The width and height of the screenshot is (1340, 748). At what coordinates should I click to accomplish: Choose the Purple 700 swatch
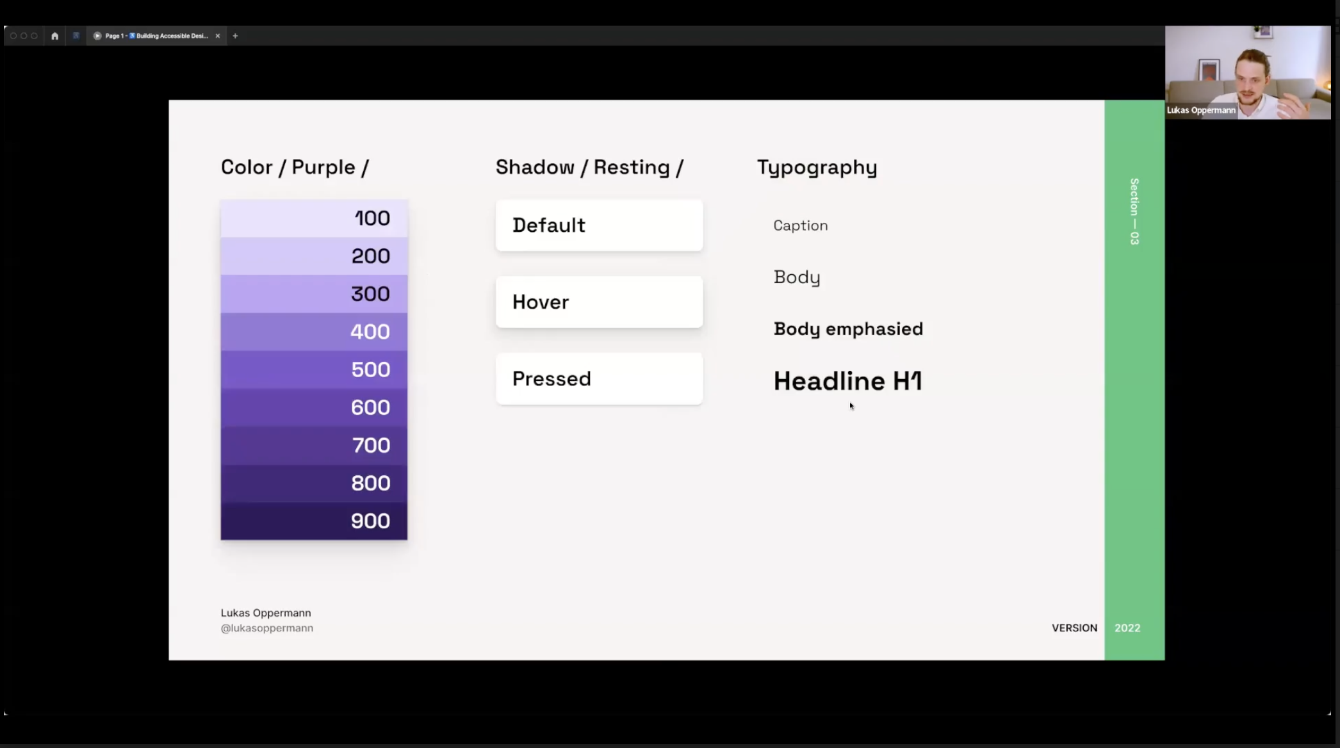314,445
